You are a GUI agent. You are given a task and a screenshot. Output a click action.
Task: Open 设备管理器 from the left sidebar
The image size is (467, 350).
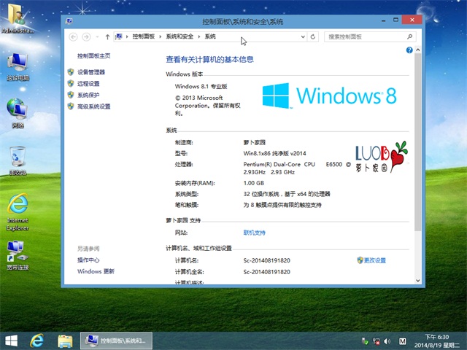[x=91, y=72]
